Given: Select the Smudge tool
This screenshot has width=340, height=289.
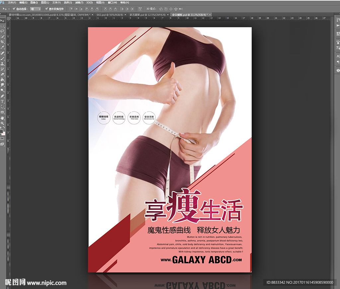Looking at the screenshot, I should coord(2,85).
